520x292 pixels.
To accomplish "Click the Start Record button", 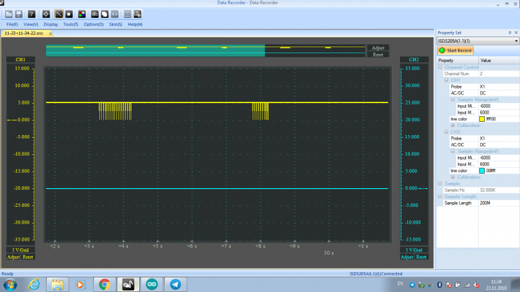I will click(455, 51).
